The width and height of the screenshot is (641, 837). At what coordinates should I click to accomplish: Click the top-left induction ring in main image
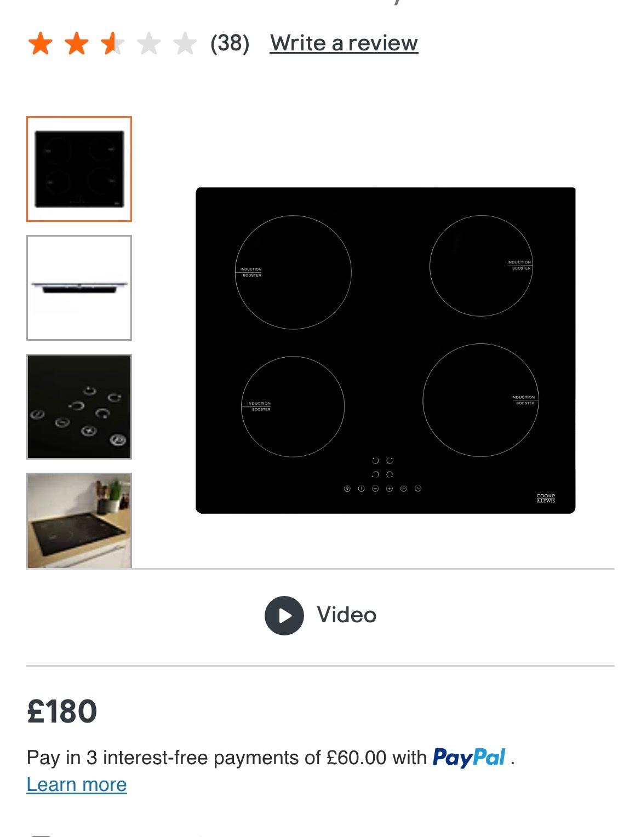click(293, 272)
